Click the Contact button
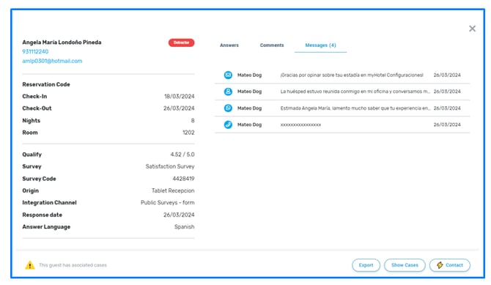 pos(450,265)
